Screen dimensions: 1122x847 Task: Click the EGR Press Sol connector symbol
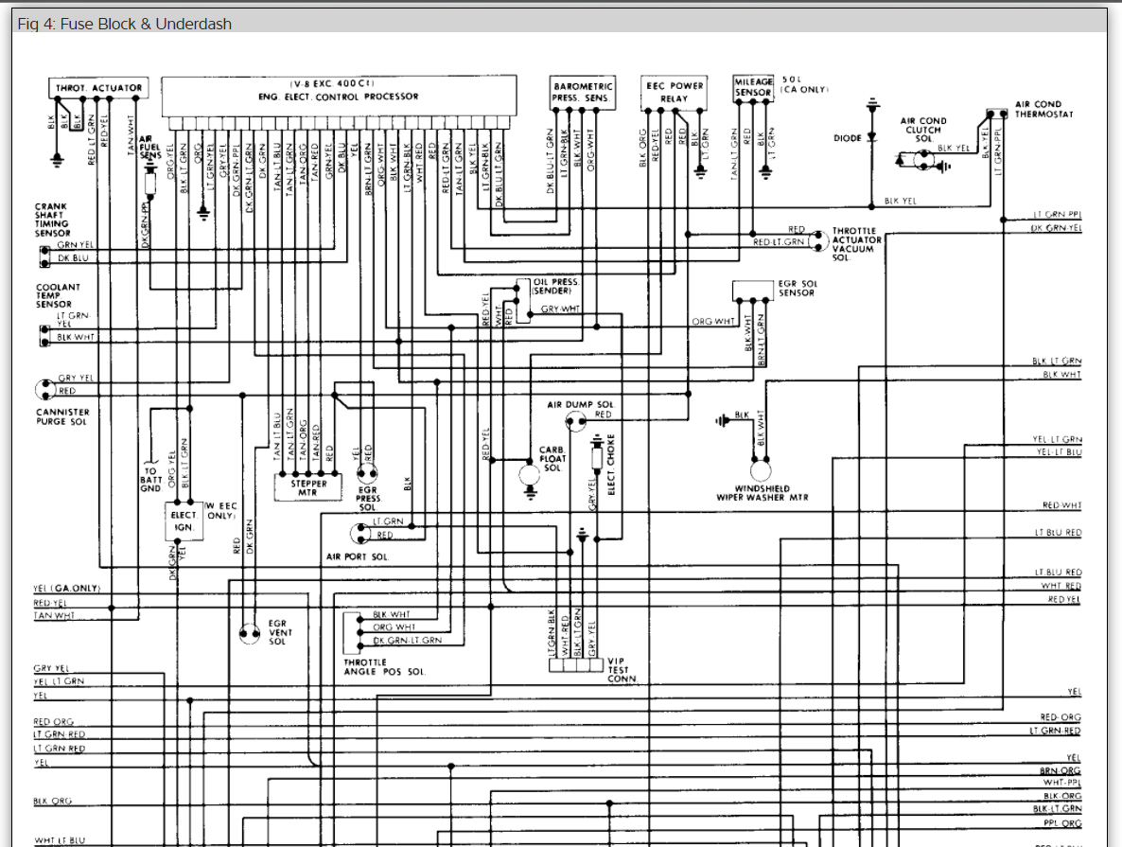point(367,473)
